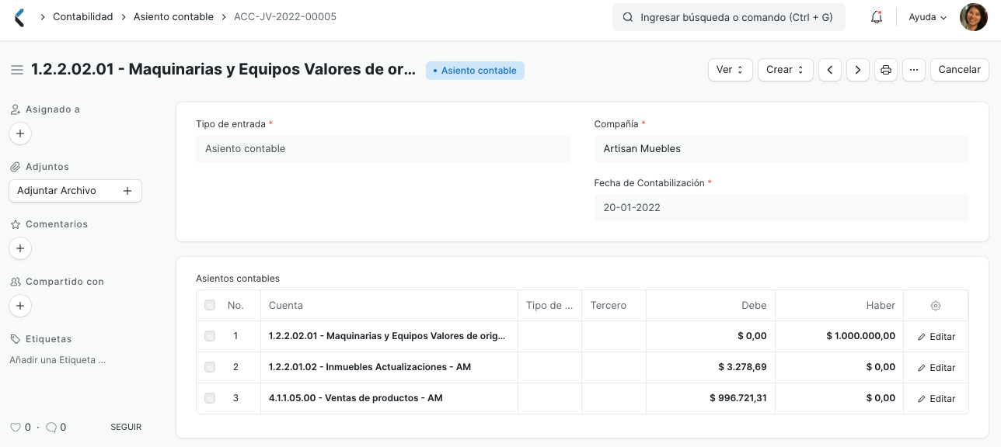Click the $ 996.721,31 Debe value
The height and width of the screenshot is (447, 1001).
coord(738,398)
